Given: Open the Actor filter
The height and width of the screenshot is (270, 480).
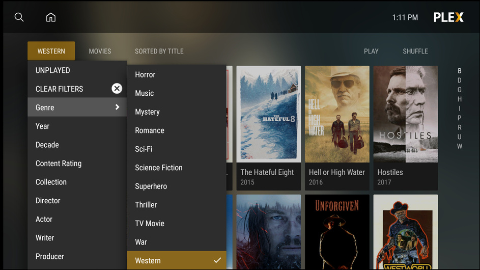Looking at the screenshot, I should click(77, 219).
